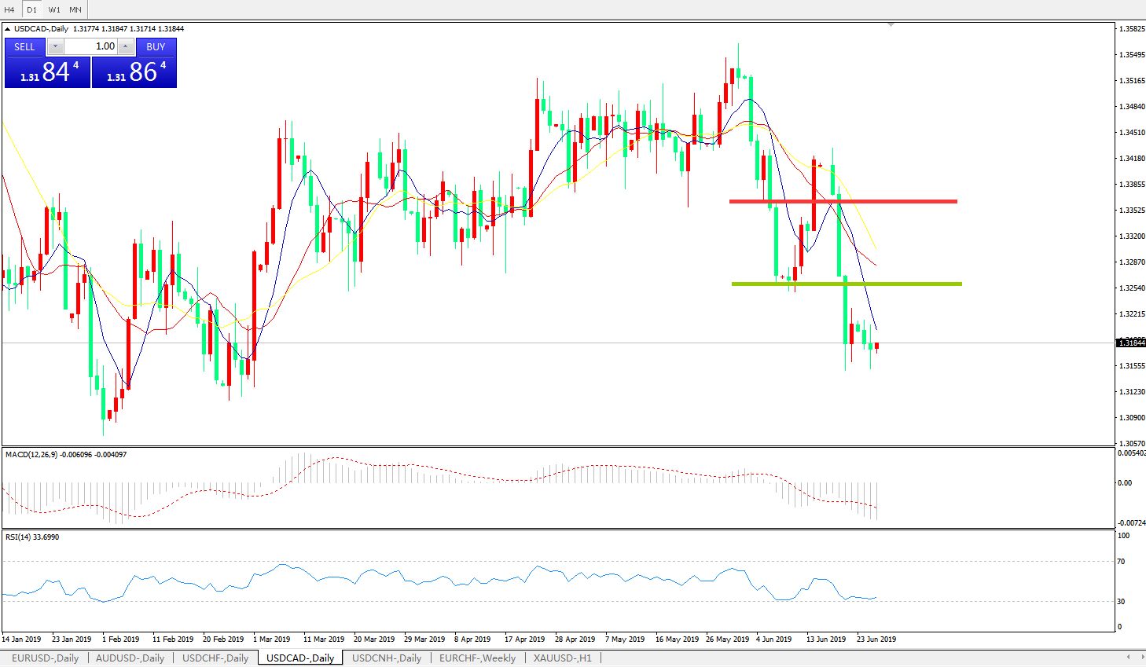Decrease trade volume with down arrow
Screen dimensions: 1146x667
coord(55,46)
